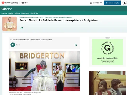
Task: Click the EN DIRECT screen icon
Action: click(91, 3)
